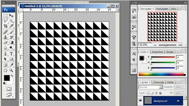This screenshot has width=189, height=106.
Task: Click the Color panel foreground swatch
Action: tap(142, 58)
